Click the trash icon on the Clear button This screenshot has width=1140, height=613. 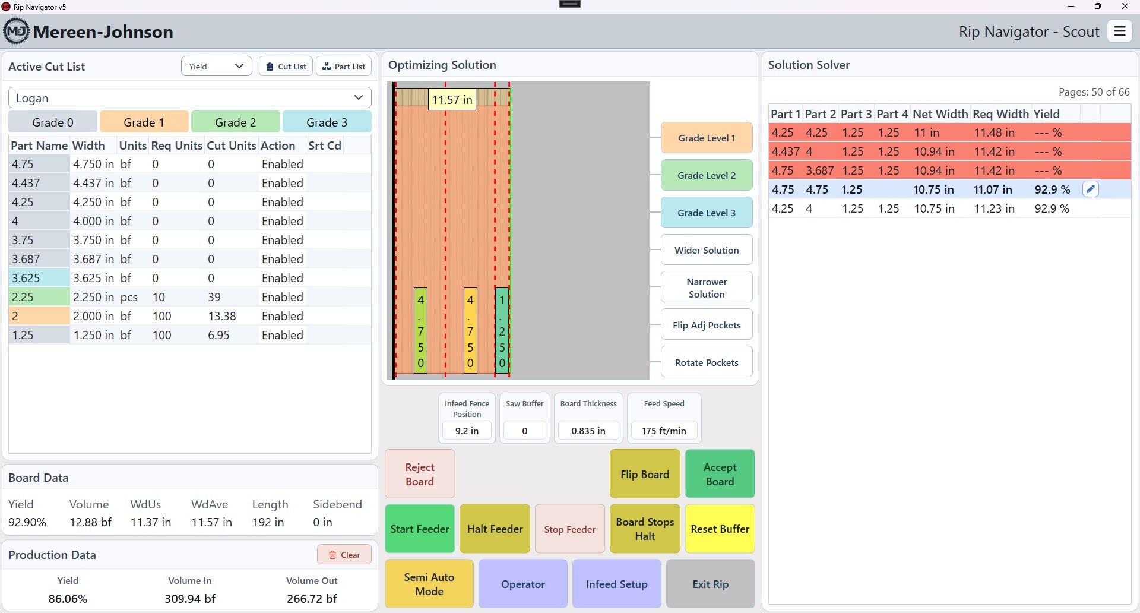332,555
